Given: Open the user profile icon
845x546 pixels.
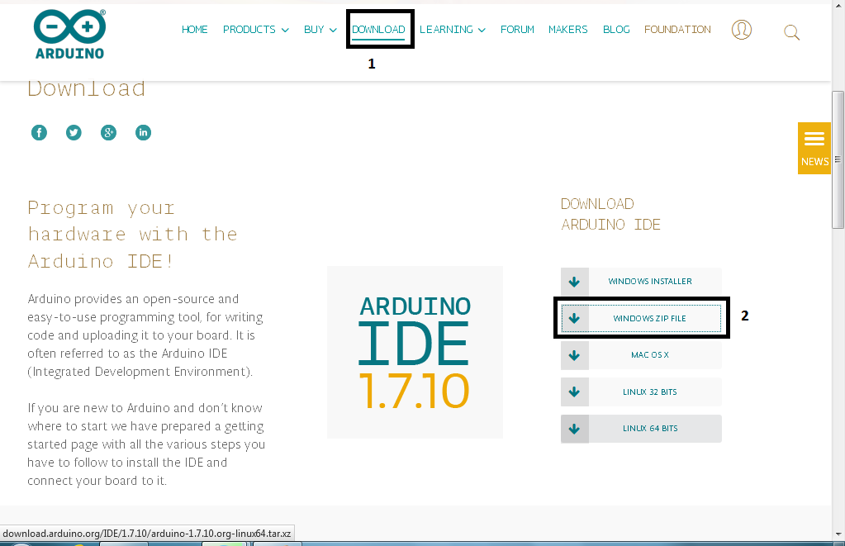Looking at the screenshot, I should coord(742,30).
